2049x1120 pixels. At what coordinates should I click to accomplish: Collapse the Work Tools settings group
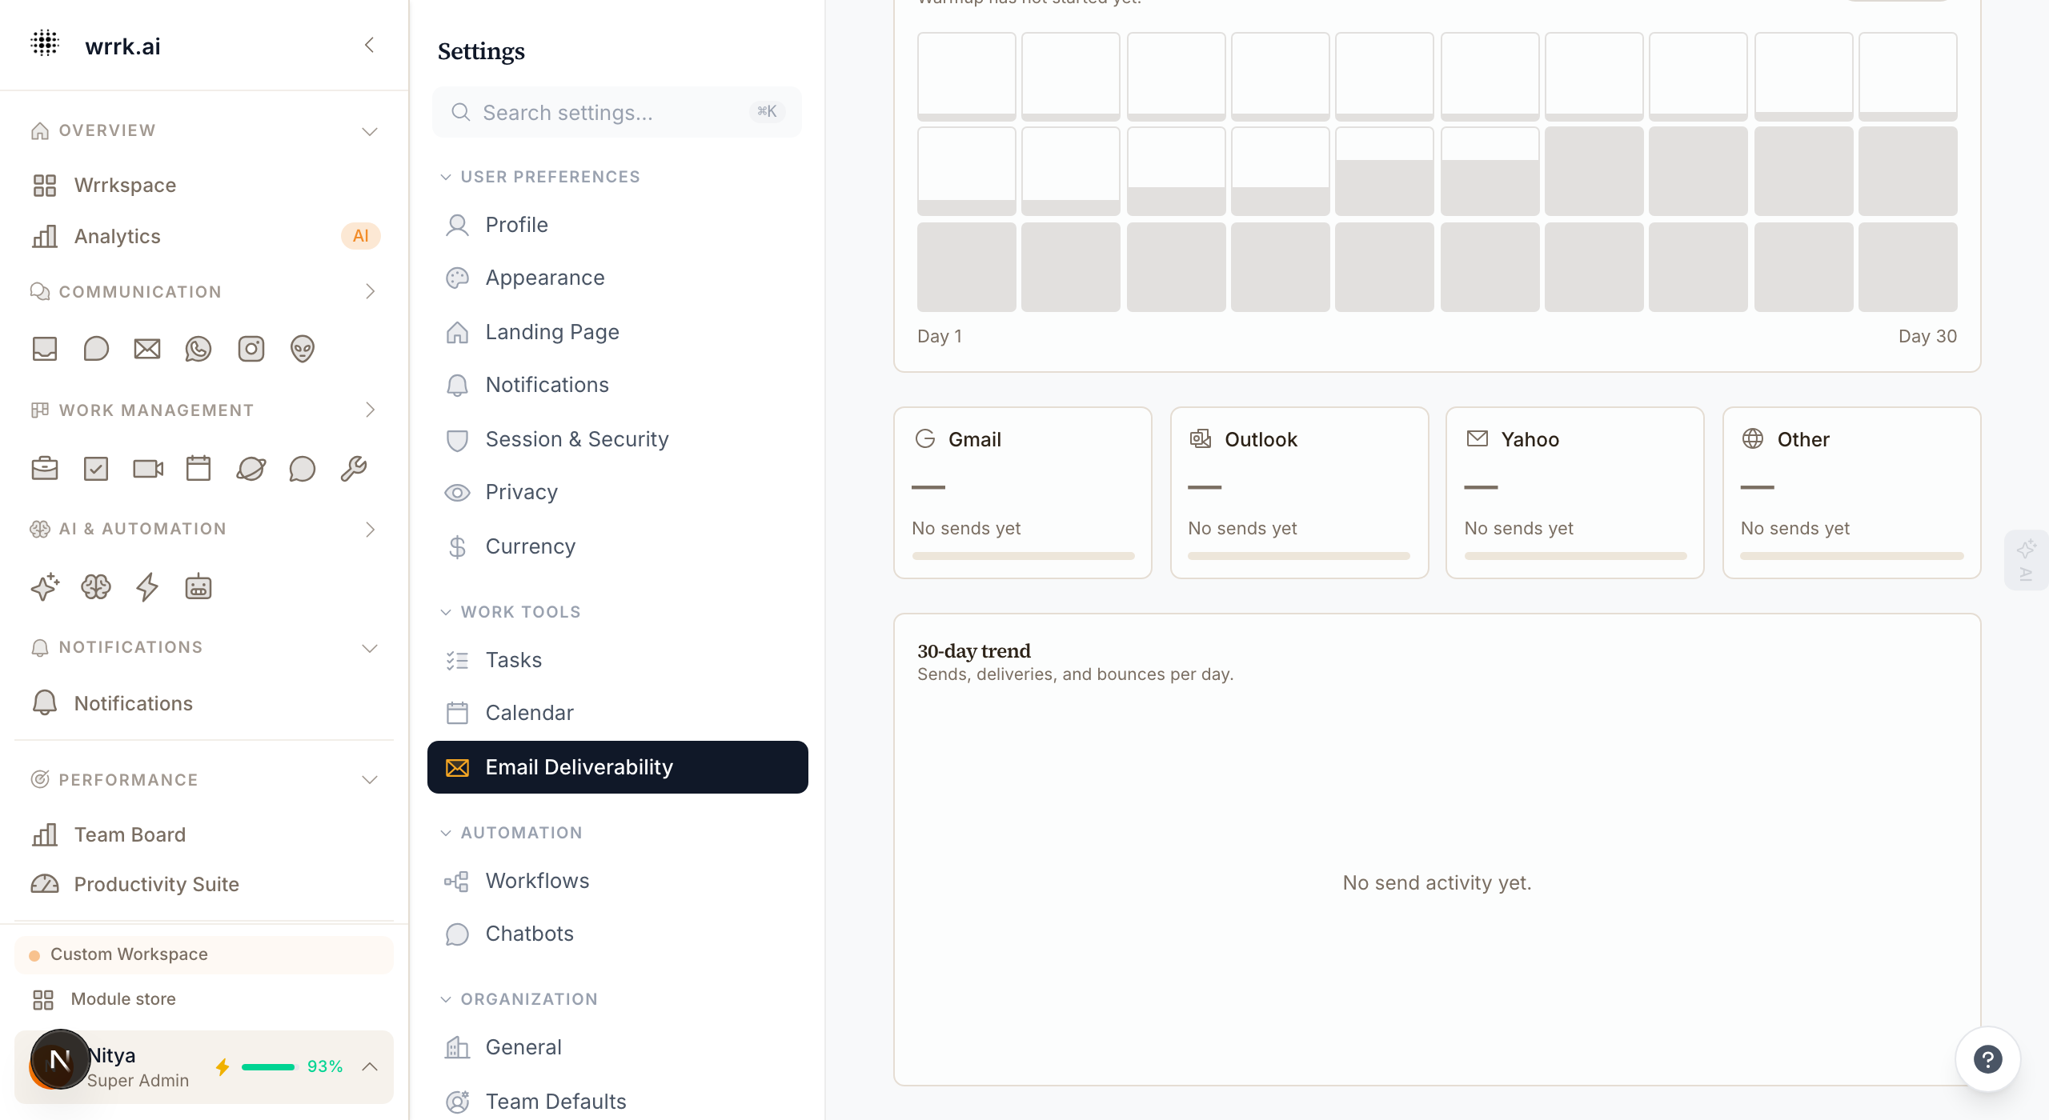pos(446,612)
